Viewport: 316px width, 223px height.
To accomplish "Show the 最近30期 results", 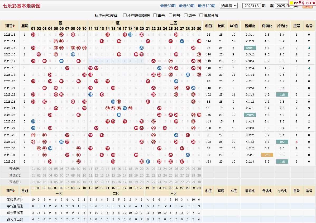I will pyautogui.click(x=168, y=6).
